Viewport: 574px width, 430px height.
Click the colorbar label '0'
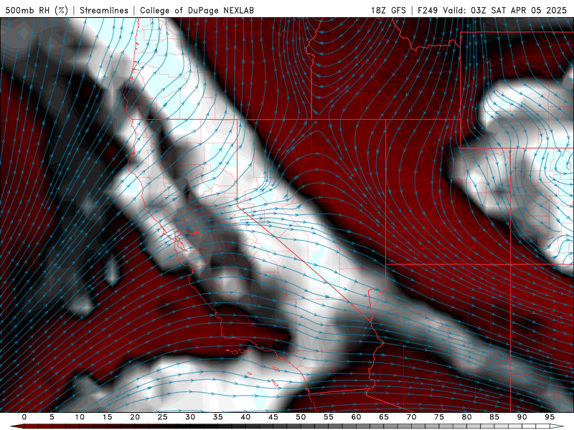[x=24, y=417]
